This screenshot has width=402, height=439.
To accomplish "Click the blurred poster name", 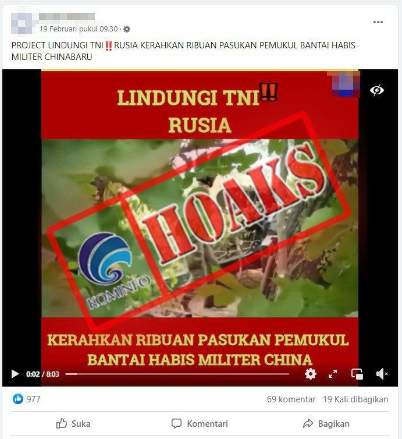I will (66, 16).
